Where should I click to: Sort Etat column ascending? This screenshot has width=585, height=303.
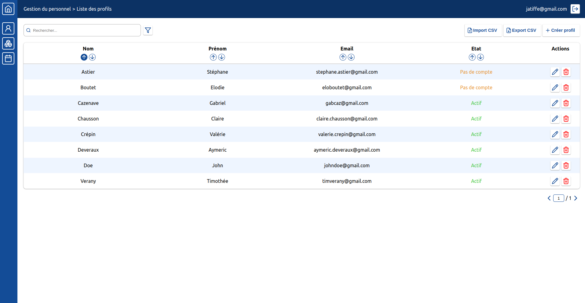472,57
